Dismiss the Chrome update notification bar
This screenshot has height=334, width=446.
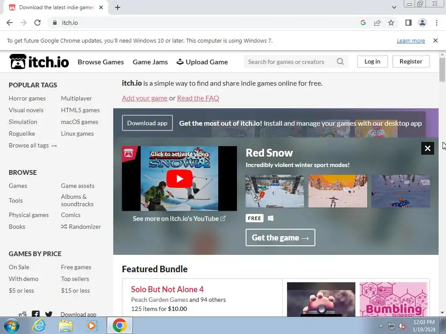point(436,40)
